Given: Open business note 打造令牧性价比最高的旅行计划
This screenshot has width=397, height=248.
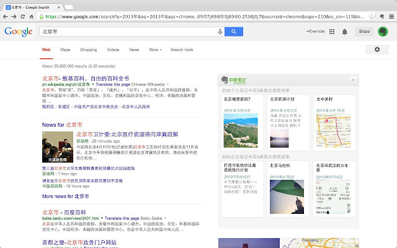Looking at the screenshot, I should click(x=242, y=188).
